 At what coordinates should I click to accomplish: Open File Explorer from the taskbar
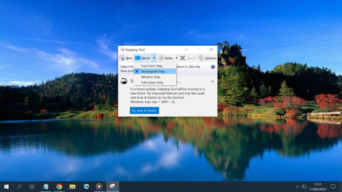(x=72, y=186)
